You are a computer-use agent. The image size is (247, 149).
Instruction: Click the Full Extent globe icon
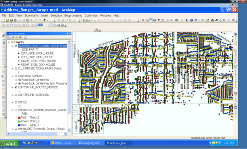click(154, 20)
